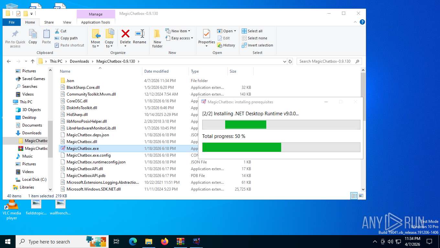Switch to the Home ribbon tab
Image resolution: width=440 pixels, height=248 pixels.
pos(30,22)
